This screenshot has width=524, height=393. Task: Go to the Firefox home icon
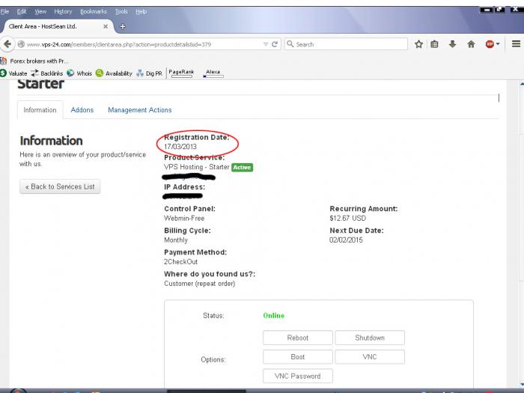pyautogui.click(x=471, y=44)
